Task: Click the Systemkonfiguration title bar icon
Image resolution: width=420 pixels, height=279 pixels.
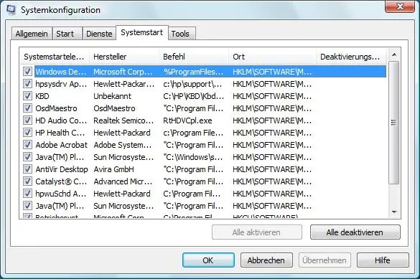Action: pos(11,9)
